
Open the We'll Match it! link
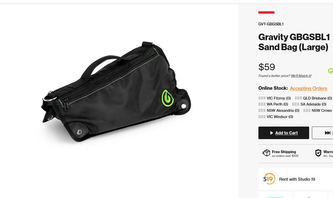click(x=301, y=76)
